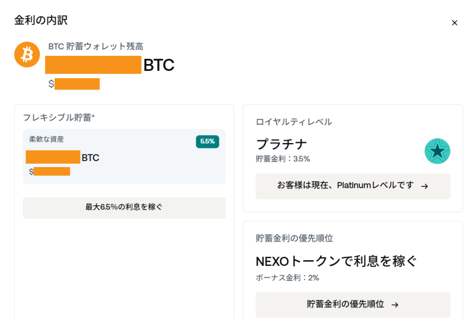Click the ボーナス金利：2% text
Image resolution: width=468 pixels, height=332 pixels.
[x=287, y=278]
